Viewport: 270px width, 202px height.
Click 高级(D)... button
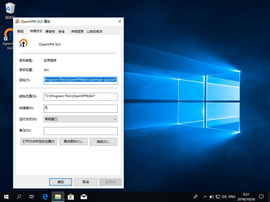click(103, 142)
